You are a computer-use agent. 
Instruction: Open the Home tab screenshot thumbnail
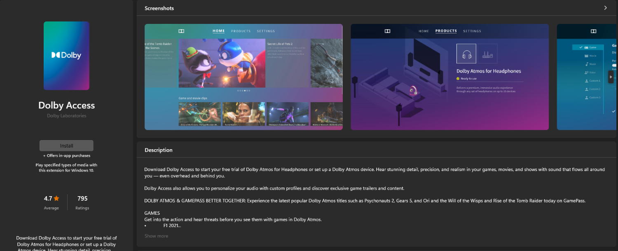(x=243, y=77)
